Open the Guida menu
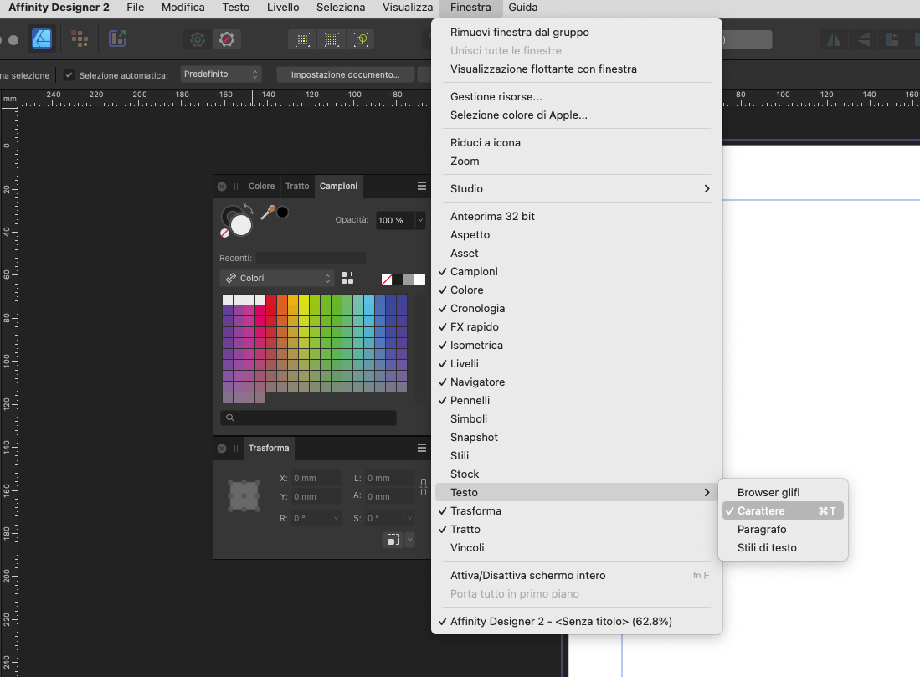The height and width of the screenshot is (677, 920). click(x=522, y=8)
